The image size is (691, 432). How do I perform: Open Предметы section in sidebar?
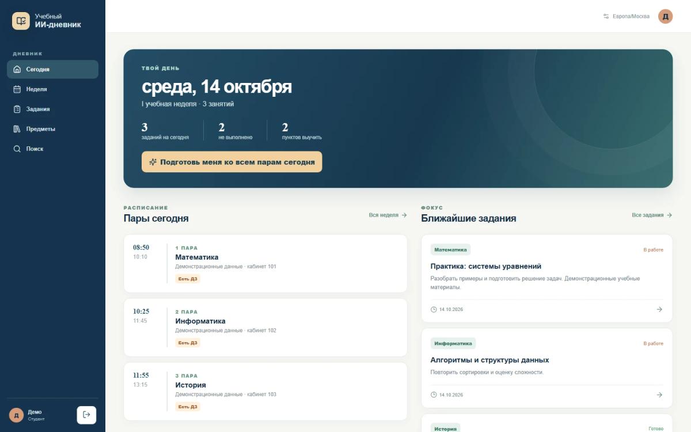52,129
